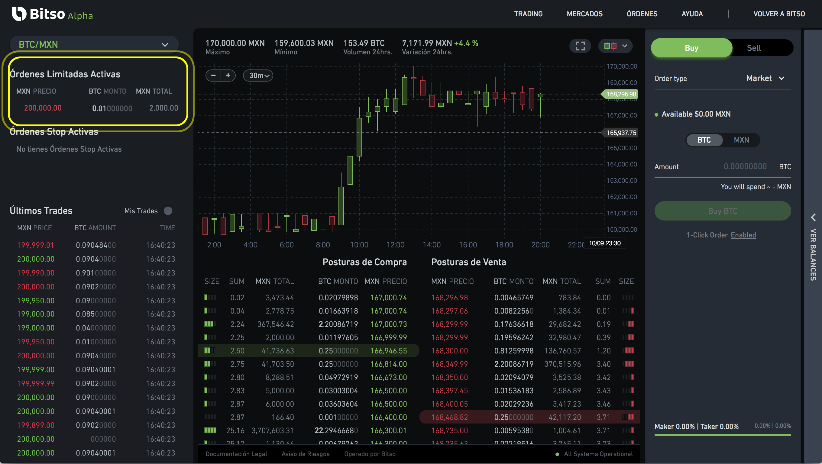
Task: Go to Volver a Bitso
Action: [779, 14]
